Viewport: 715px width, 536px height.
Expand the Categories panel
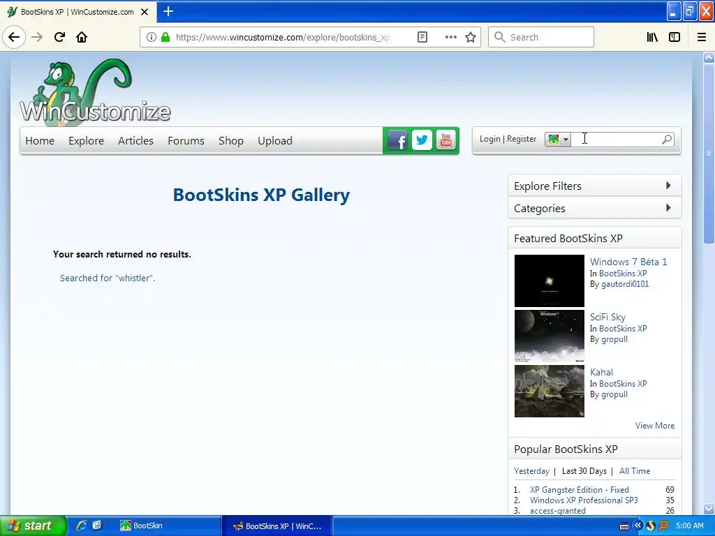(594, 208)
